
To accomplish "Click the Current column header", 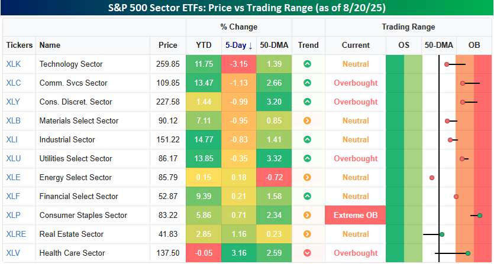I will pos(356,45).
